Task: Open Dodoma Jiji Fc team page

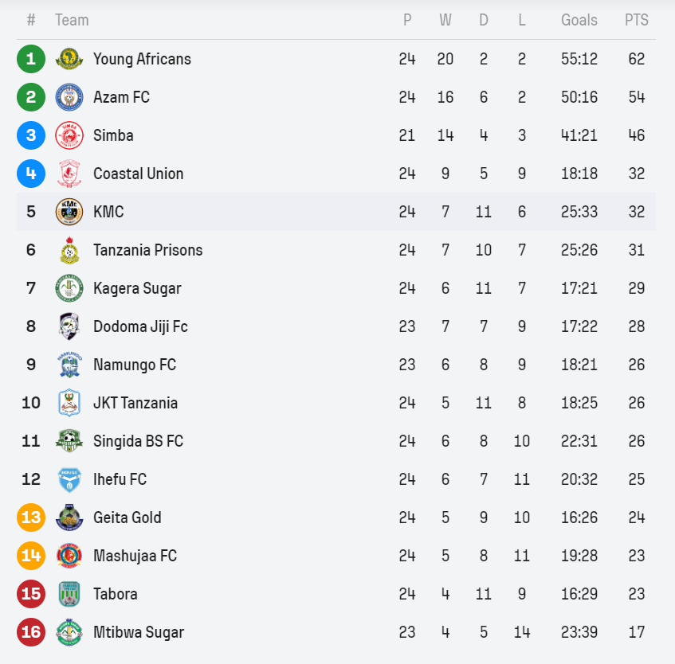Action: point(140,326)
